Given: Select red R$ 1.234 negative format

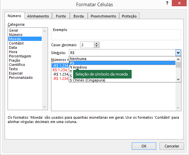Looking at the screenshot, I should (x=60, y=70).
